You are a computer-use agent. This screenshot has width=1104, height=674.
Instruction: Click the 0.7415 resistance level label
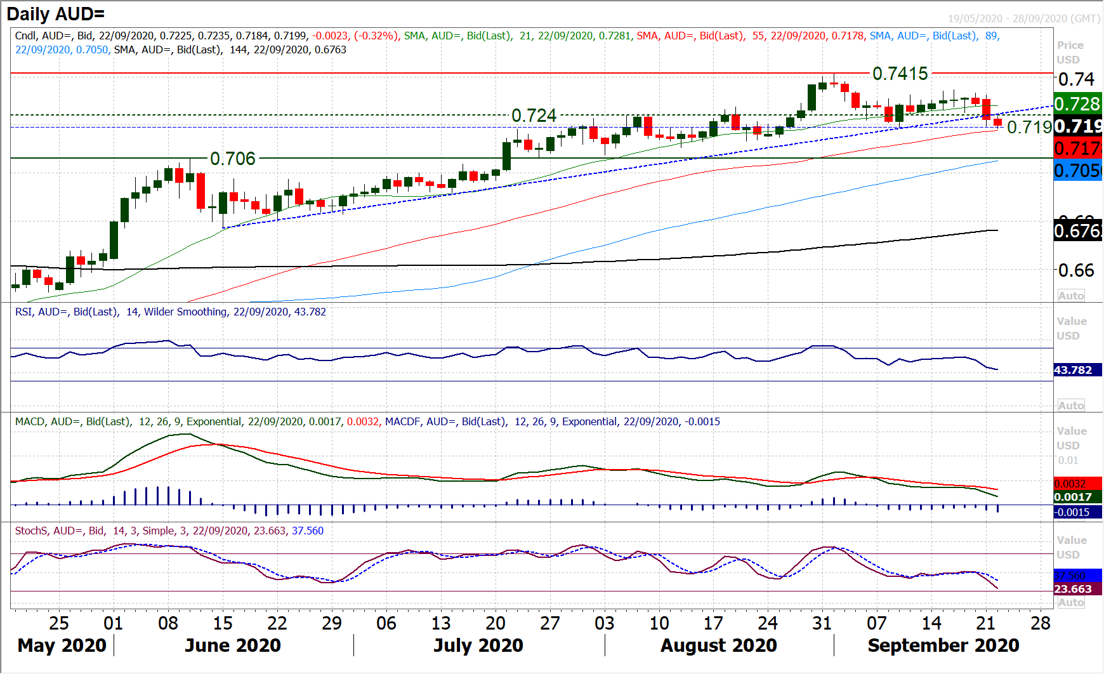click(x=900, y=74)
